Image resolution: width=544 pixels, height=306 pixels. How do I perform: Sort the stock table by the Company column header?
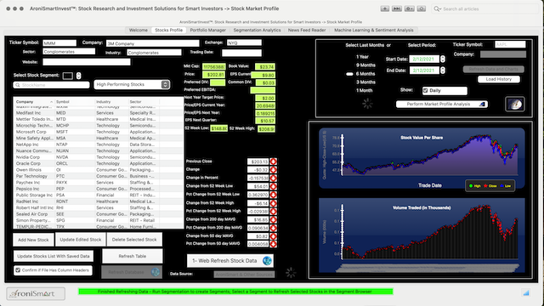34,102
